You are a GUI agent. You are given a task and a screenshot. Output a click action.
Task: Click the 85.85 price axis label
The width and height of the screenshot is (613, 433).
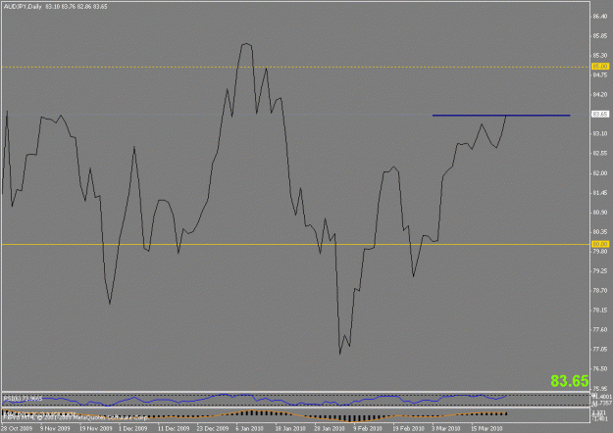600,35
